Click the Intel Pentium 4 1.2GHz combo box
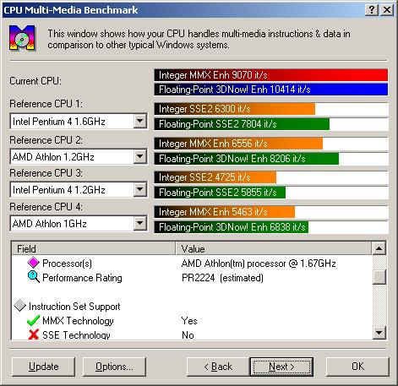 click(79, 189)
